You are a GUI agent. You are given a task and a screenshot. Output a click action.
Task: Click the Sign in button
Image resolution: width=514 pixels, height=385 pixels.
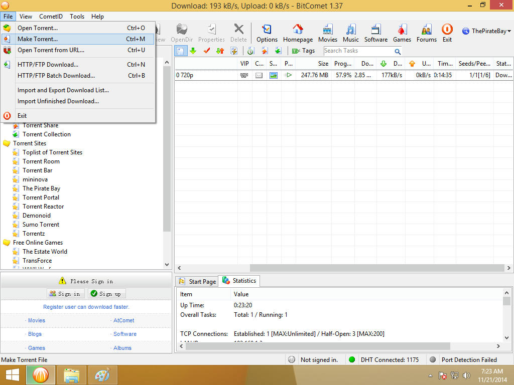point(66,294)
